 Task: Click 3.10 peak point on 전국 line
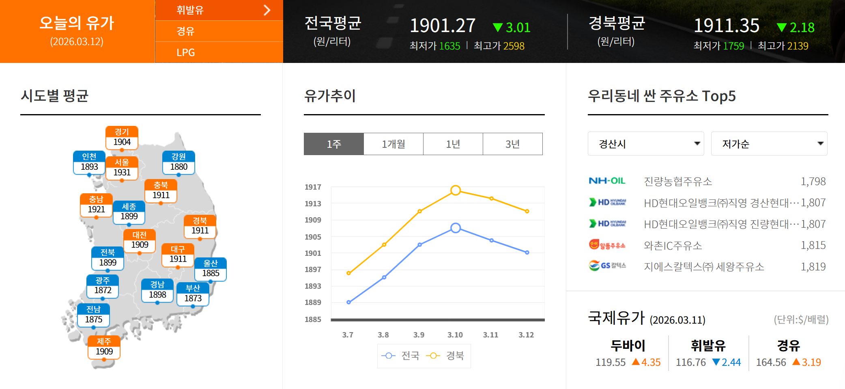coord(456,228)
